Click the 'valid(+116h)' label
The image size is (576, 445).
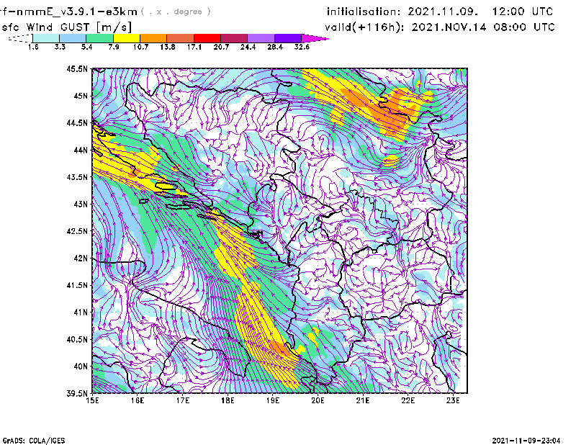click(x=366, y=27)
